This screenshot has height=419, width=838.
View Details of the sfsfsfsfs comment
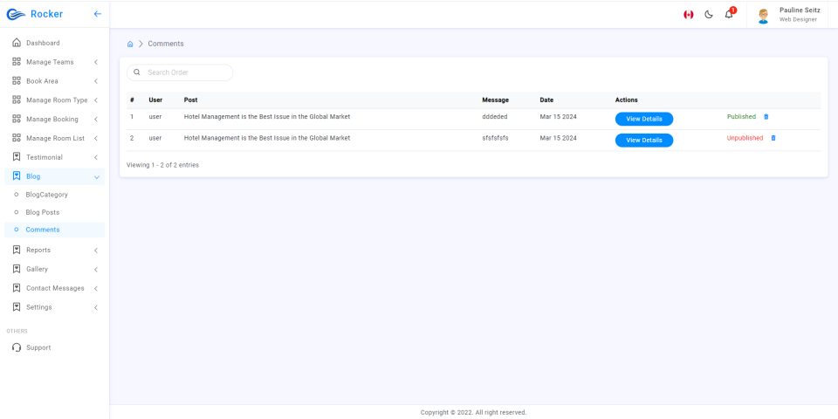(644, 141)
